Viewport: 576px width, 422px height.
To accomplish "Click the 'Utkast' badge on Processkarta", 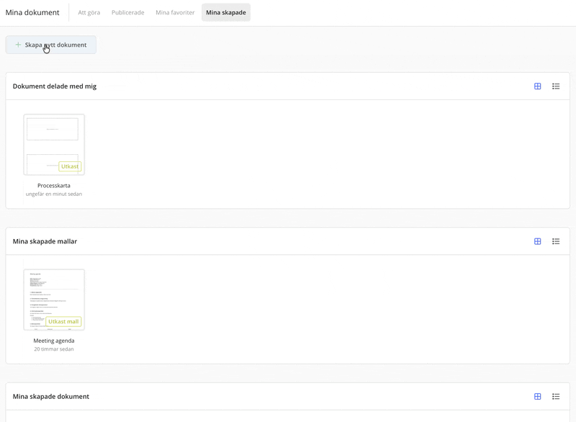I will click(70, 166).
